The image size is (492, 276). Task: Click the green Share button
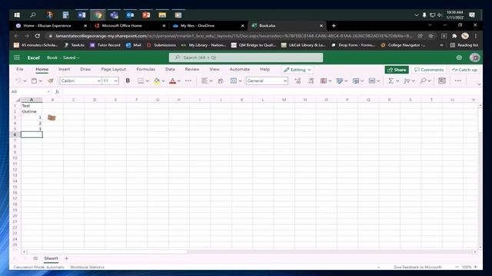[397, 70]
